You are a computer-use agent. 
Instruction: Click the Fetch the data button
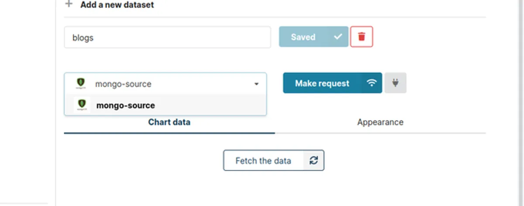tap(263, 161)
